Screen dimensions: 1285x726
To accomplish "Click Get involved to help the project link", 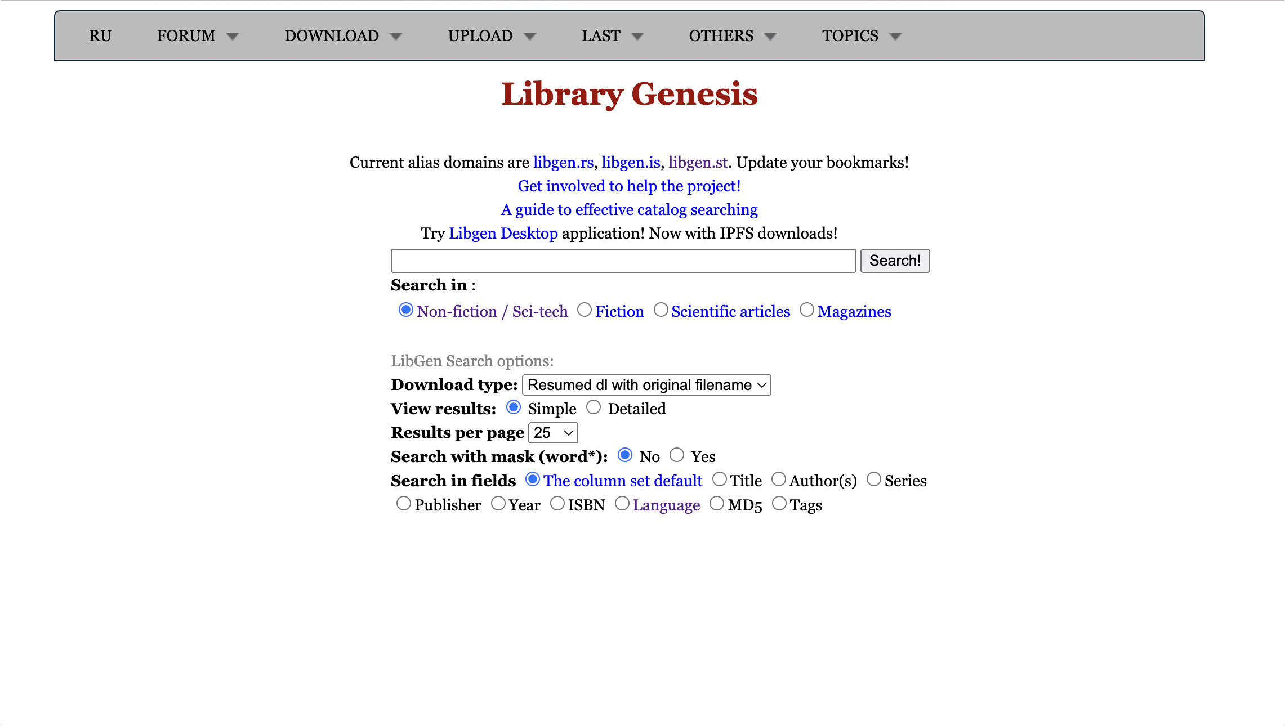I will pos(629,186).
